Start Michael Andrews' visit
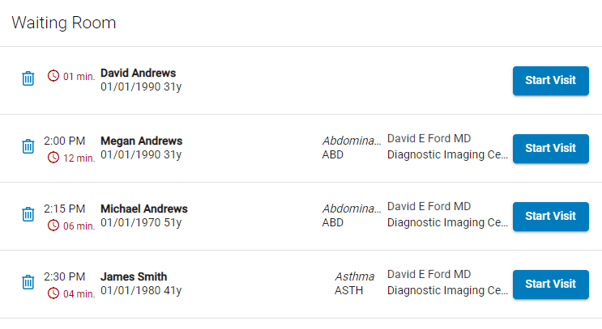The height and width of the screenshot is (329, 602). [551, 217]
